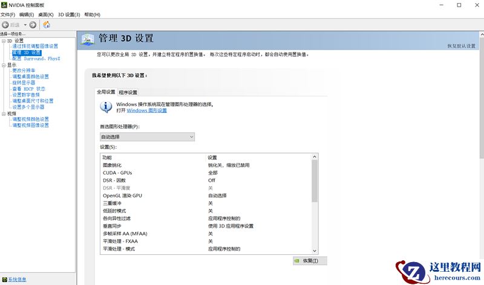Viewport: 484px width, 285px height.
Task: Open the 帮助(H) menu
Action: [x=93, y=14]
